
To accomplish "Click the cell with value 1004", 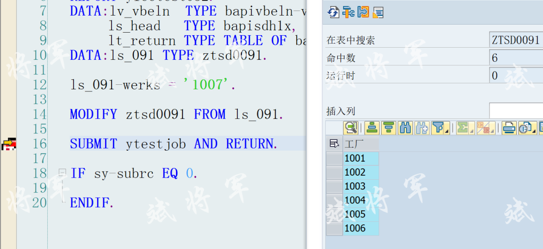I will (x=361, y=200).
